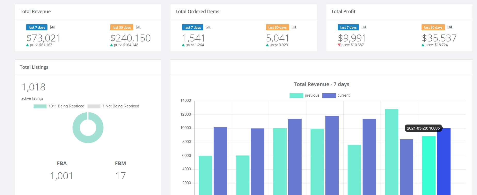Toggle the 'previous' legend item in revenue chart

click(x=304, y=95)
